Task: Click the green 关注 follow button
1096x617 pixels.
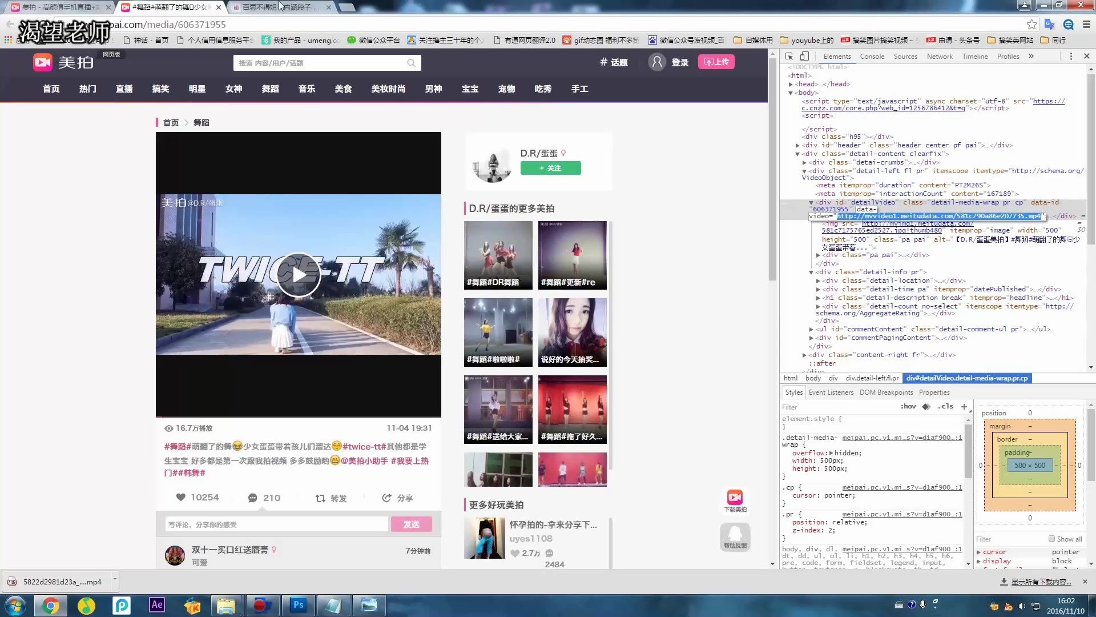Action: click(x=550, y=168)
